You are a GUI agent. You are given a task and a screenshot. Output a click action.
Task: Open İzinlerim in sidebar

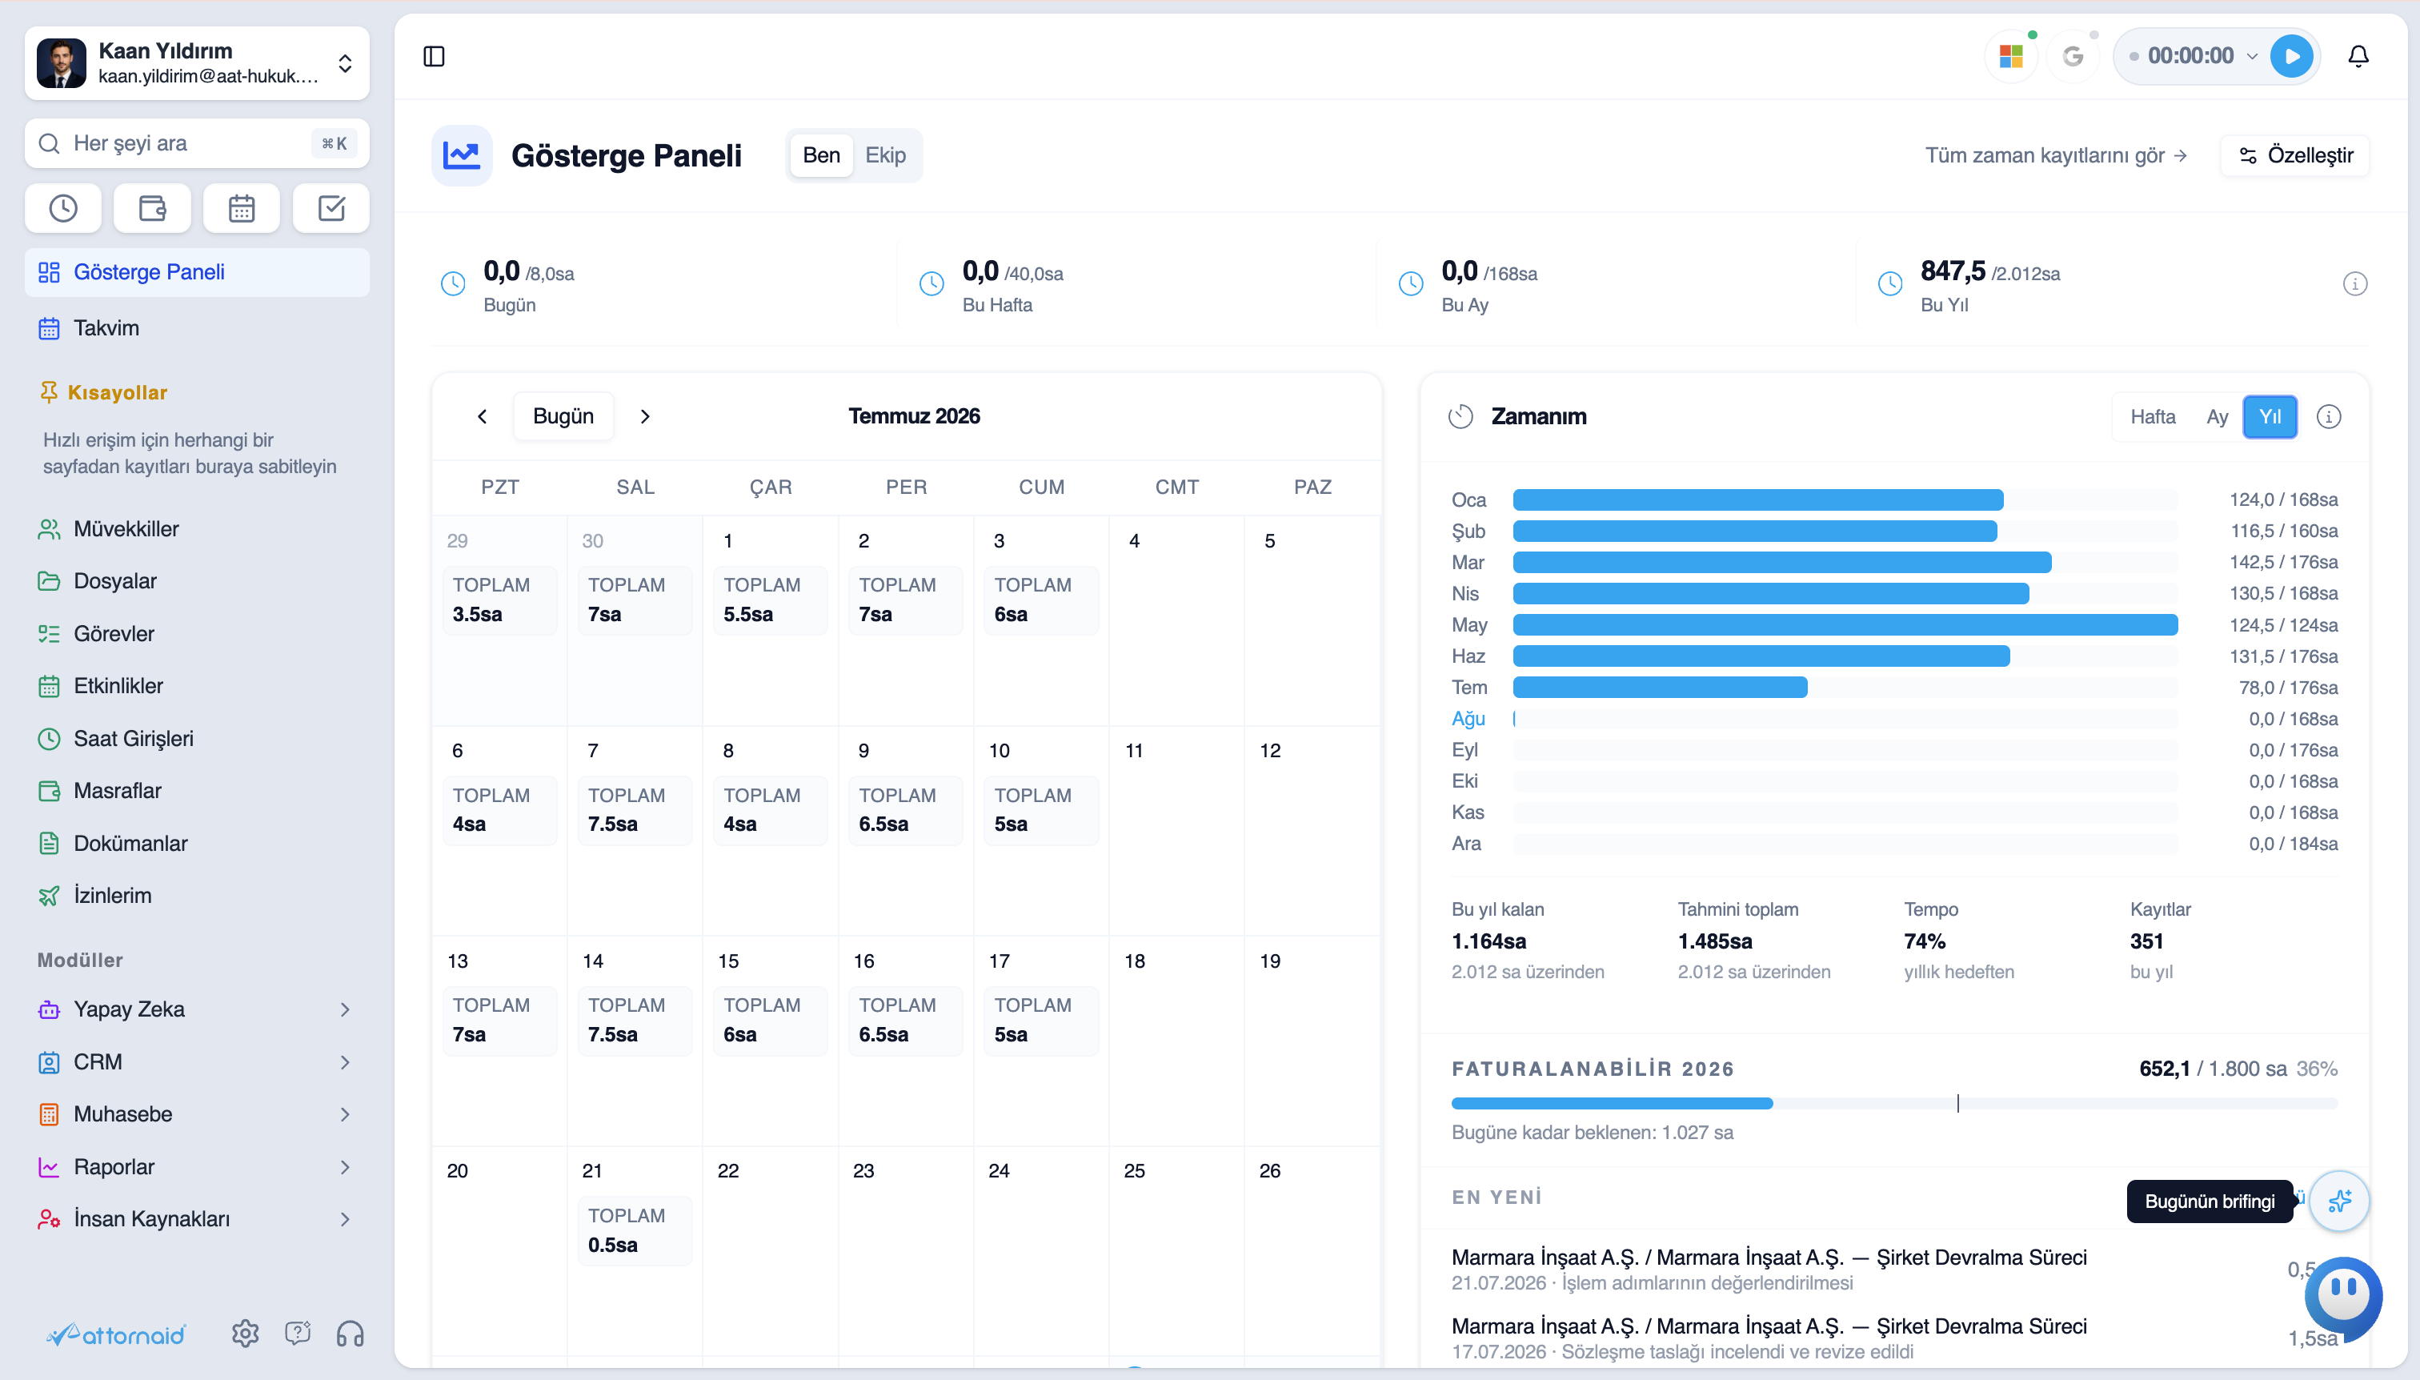(197, 895)
